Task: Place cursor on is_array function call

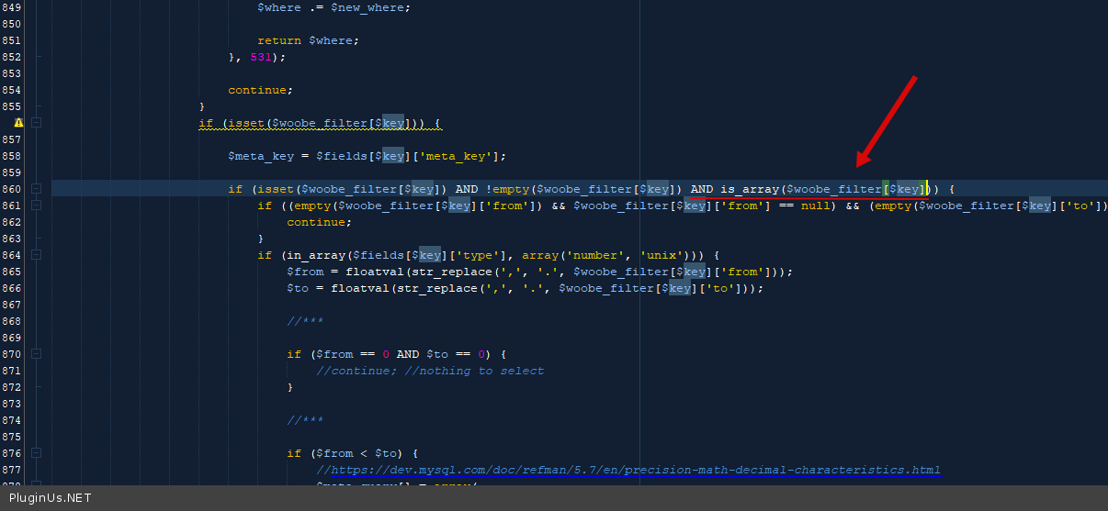Action: (749, 189)
